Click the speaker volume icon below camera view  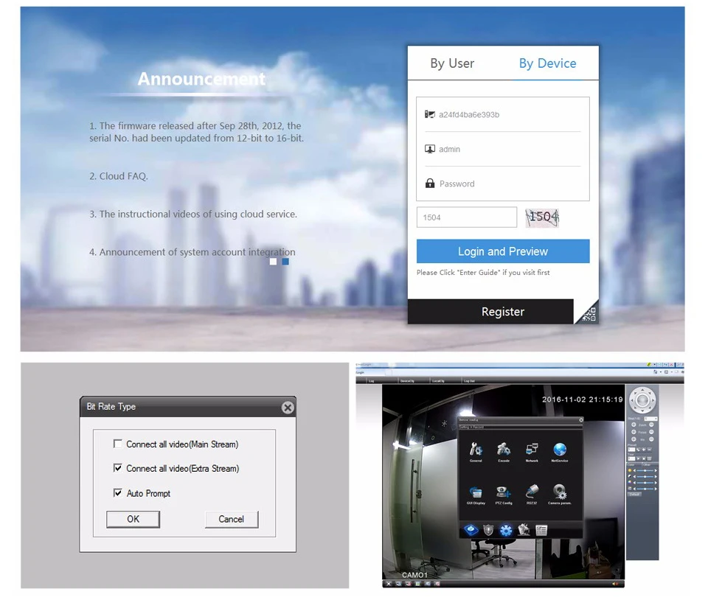pos(615,584)
